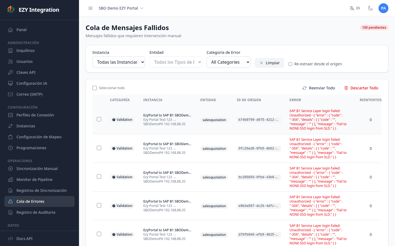Select row with ID e8b3a587-dc26-4dfc
This screenshot has height=246, width=395.
tap(99, 205)
